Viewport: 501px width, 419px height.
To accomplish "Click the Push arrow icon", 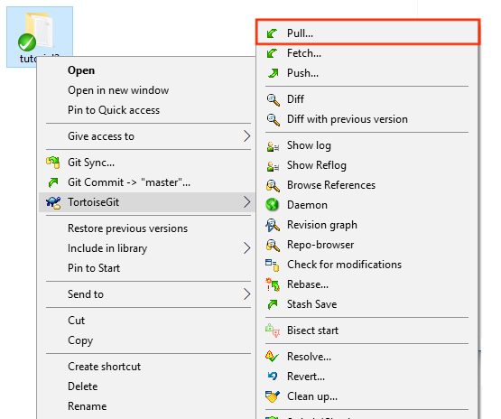I will [273, 73].
